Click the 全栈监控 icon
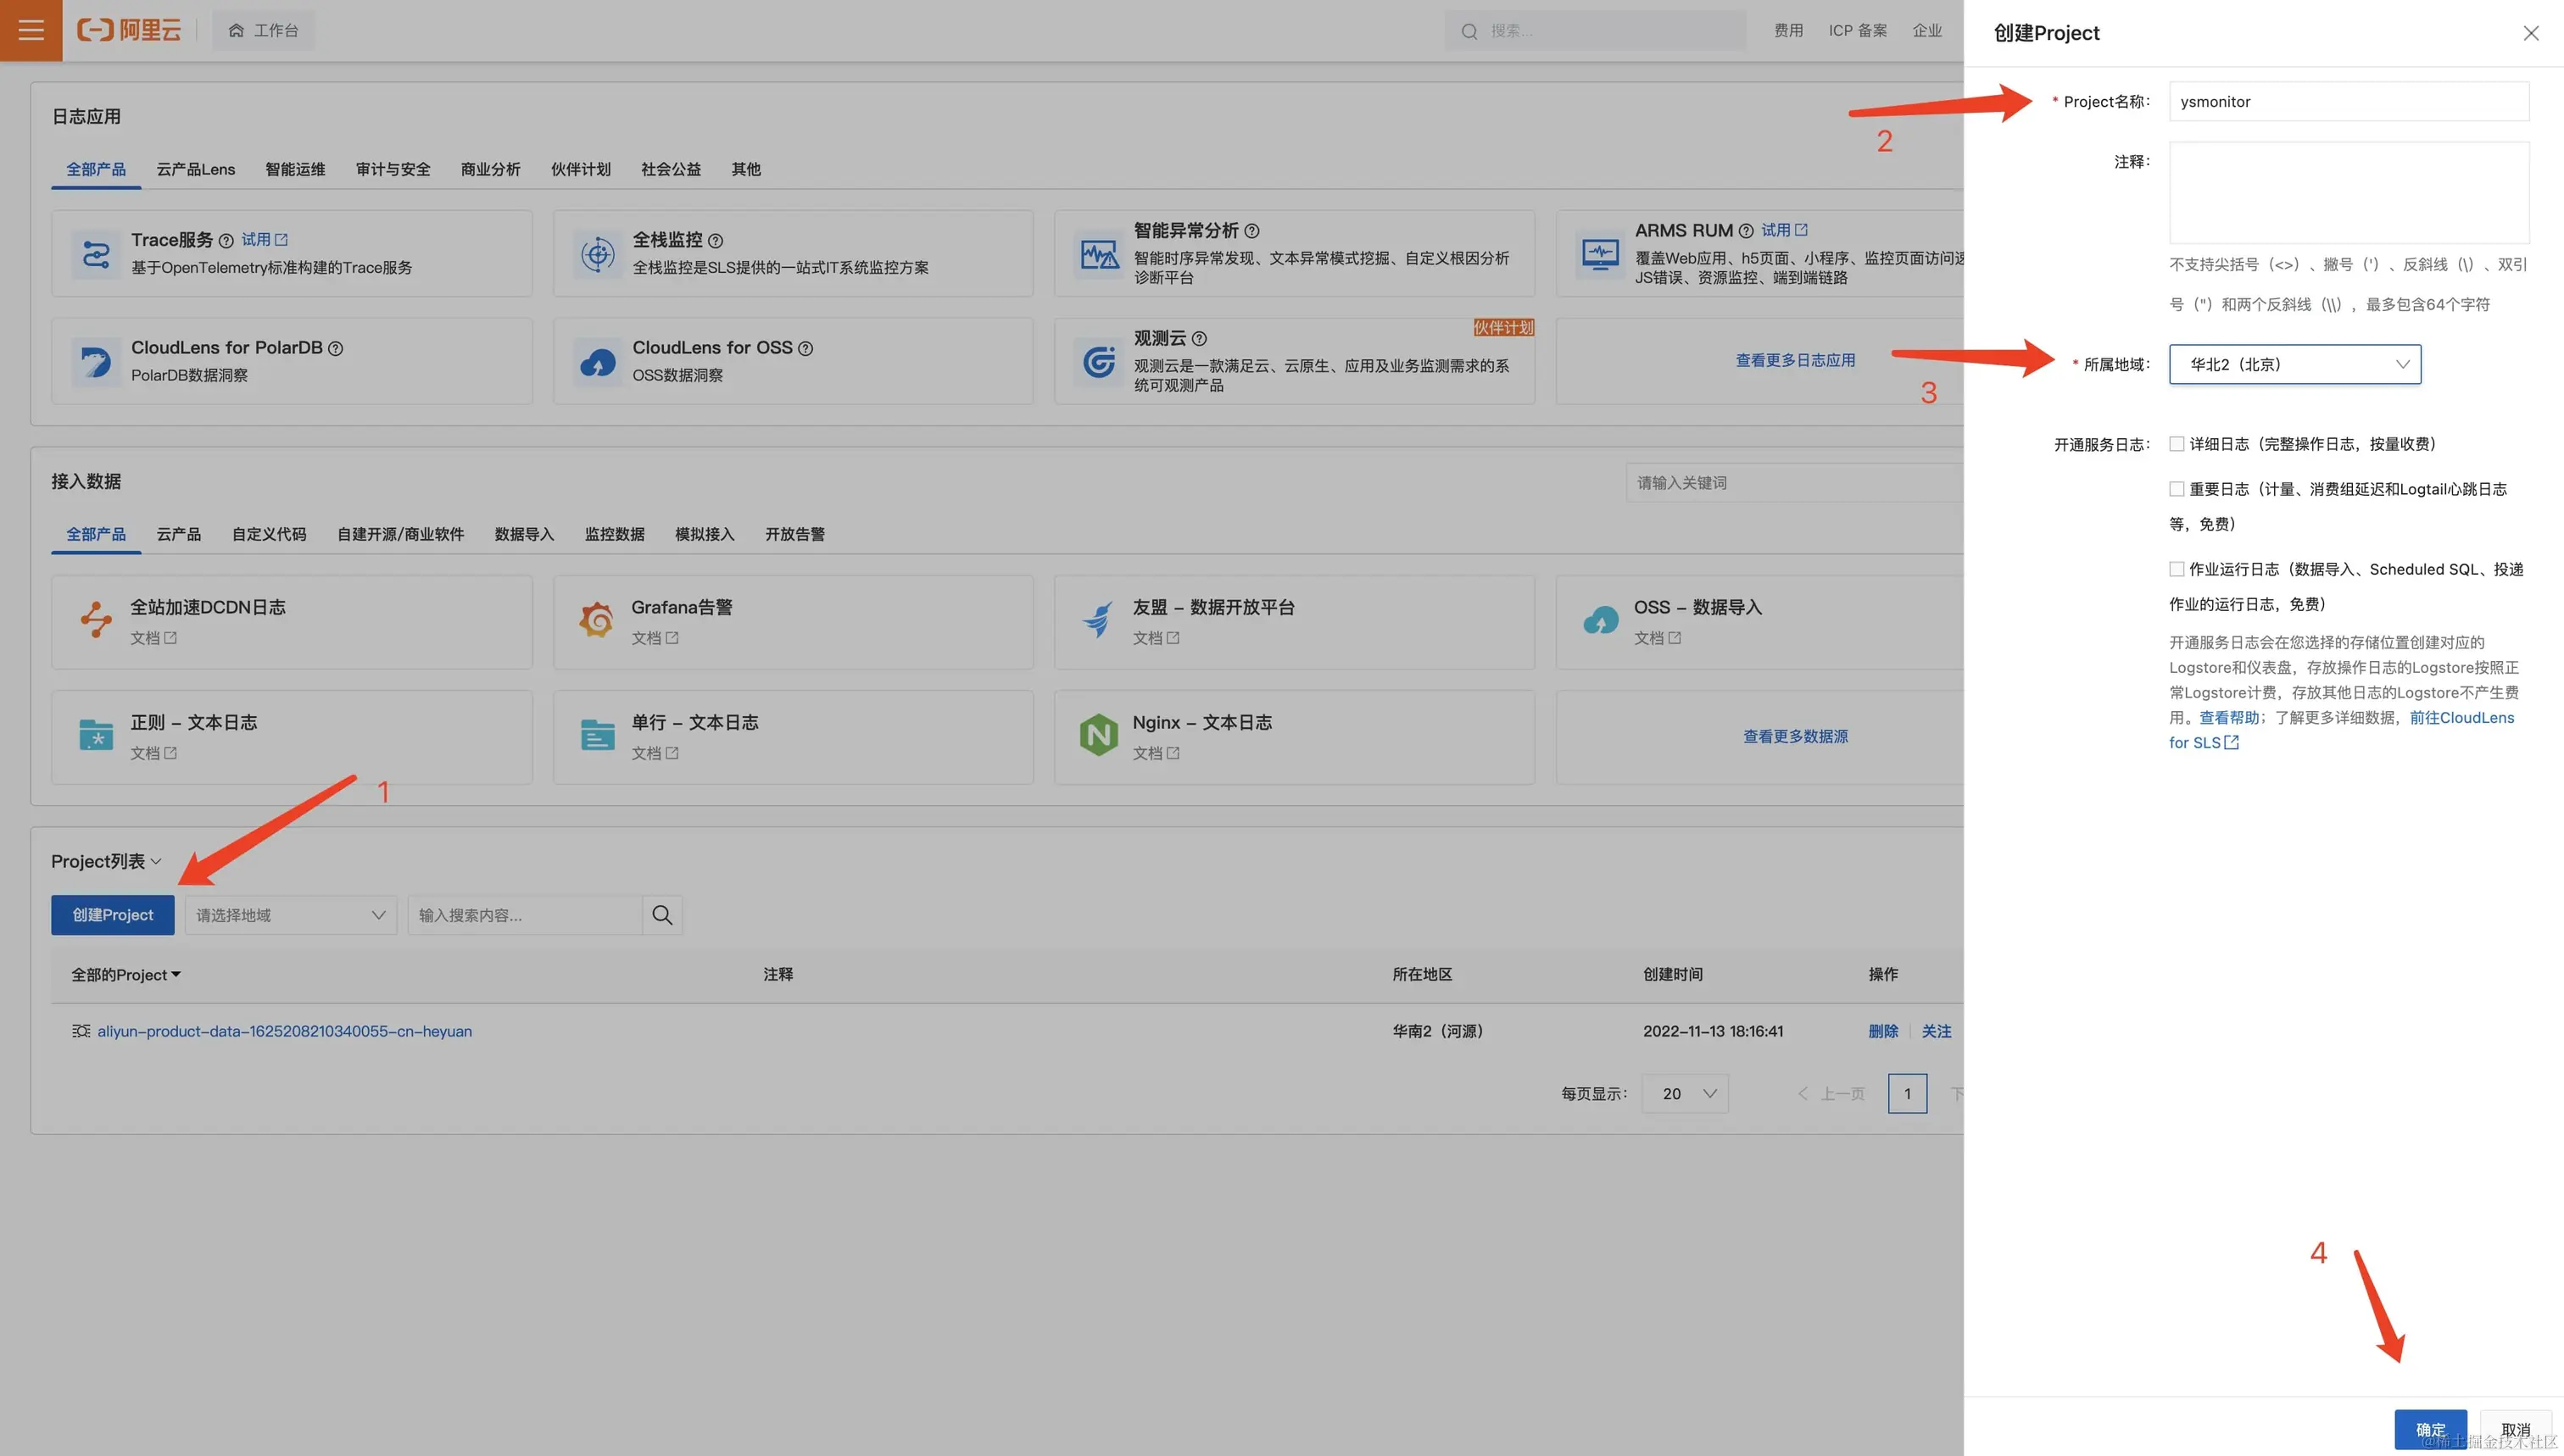This screenshot has height=1456, width=2564. coord(597,254)
